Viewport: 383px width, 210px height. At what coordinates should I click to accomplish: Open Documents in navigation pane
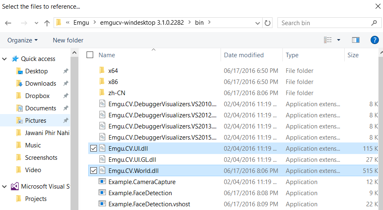pos(40,108)
